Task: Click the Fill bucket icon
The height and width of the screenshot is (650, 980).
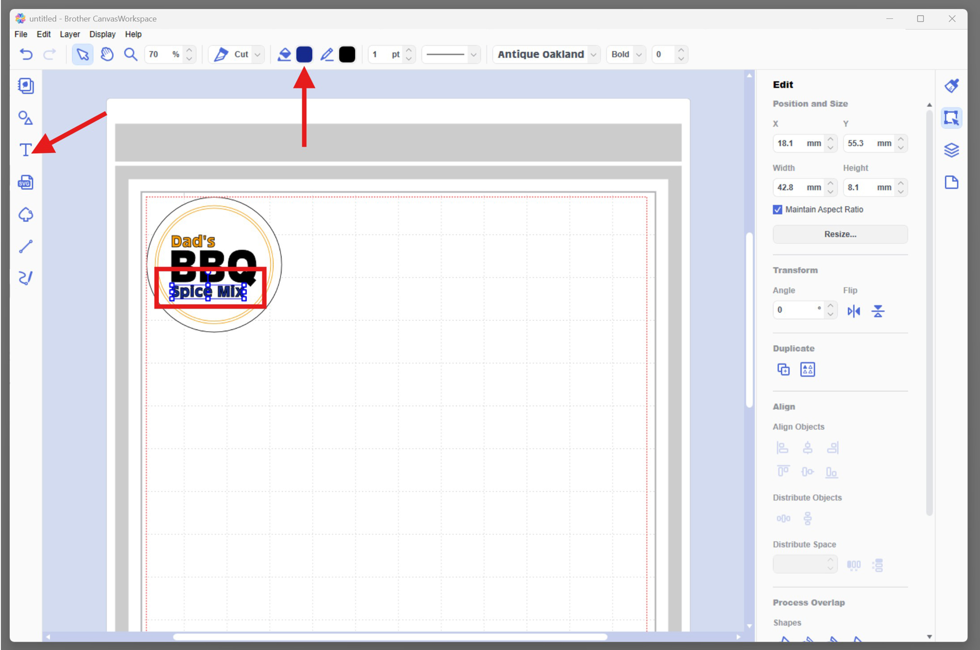Action: pyautogui.click(x=284, y=54)
